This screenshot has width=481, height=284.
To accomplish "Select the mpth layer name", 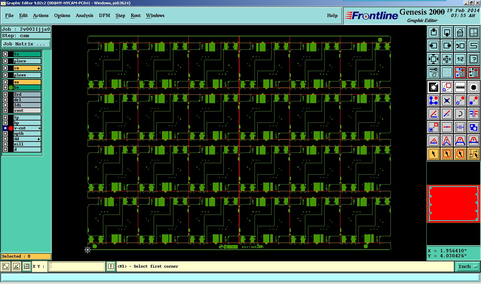I will 27,133.
